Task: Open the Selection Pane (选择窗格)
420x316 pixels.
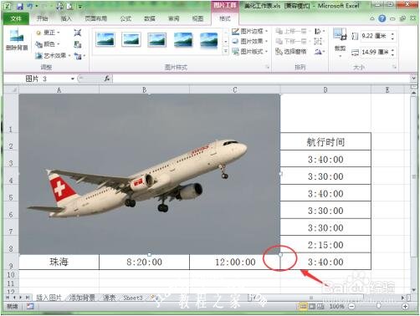Action: [x=291, y=52]
